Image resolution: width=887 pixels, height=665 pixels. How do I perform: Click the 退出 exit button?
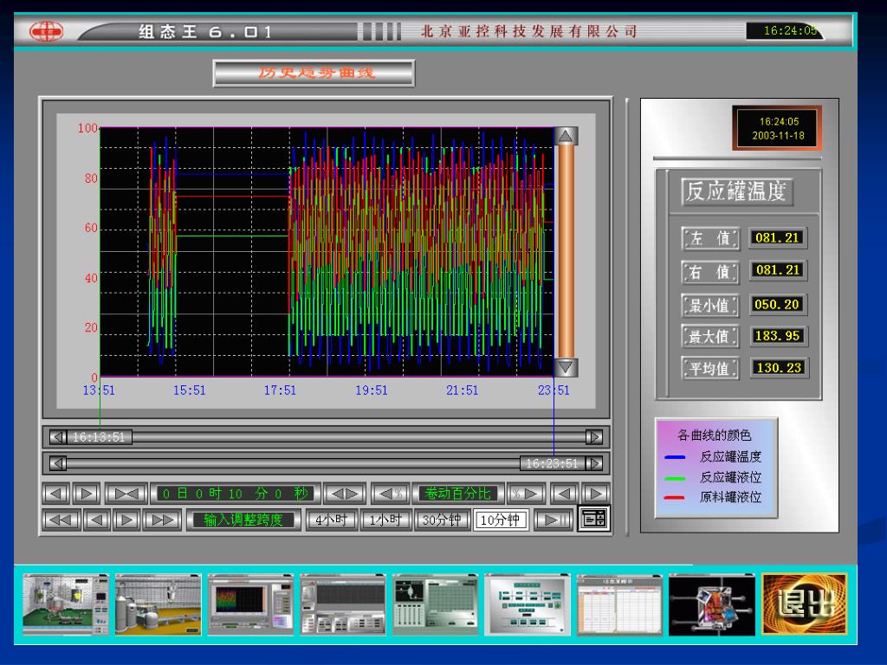pyautogui.click(x=804, y=604)
